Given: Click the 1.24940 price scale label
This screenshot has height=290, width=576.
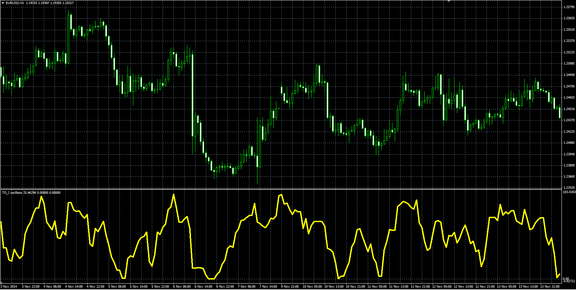Looking at the screenshot, I should click(569, 75).
